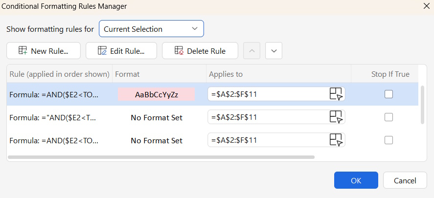
Task: Click the Stop If True column header
Action: click(390, 74)
